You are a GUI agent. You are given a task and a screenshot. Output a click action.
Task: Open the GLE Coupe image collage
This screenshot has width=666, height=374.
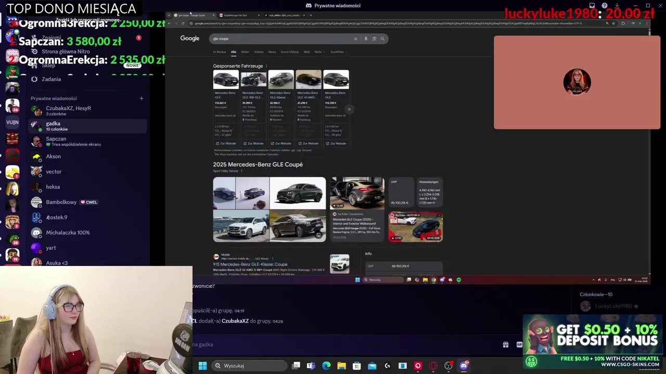(x=270, y=209)
